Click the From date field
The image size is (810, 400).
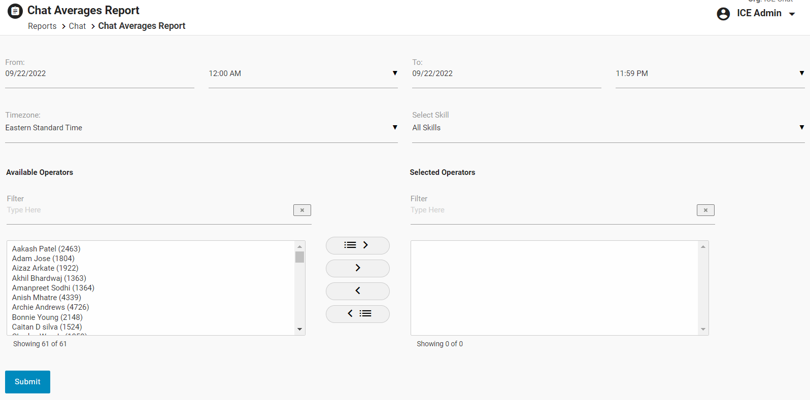[x=99, y=74]
